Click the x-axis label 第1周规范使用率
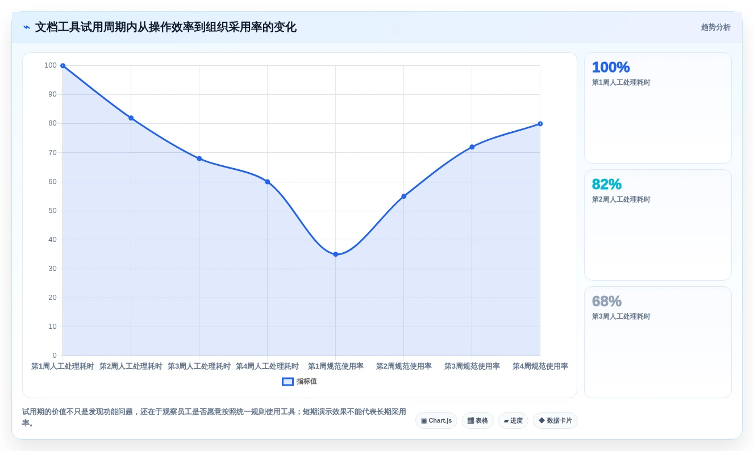The image size is (754, 451). tap(335, 366)
